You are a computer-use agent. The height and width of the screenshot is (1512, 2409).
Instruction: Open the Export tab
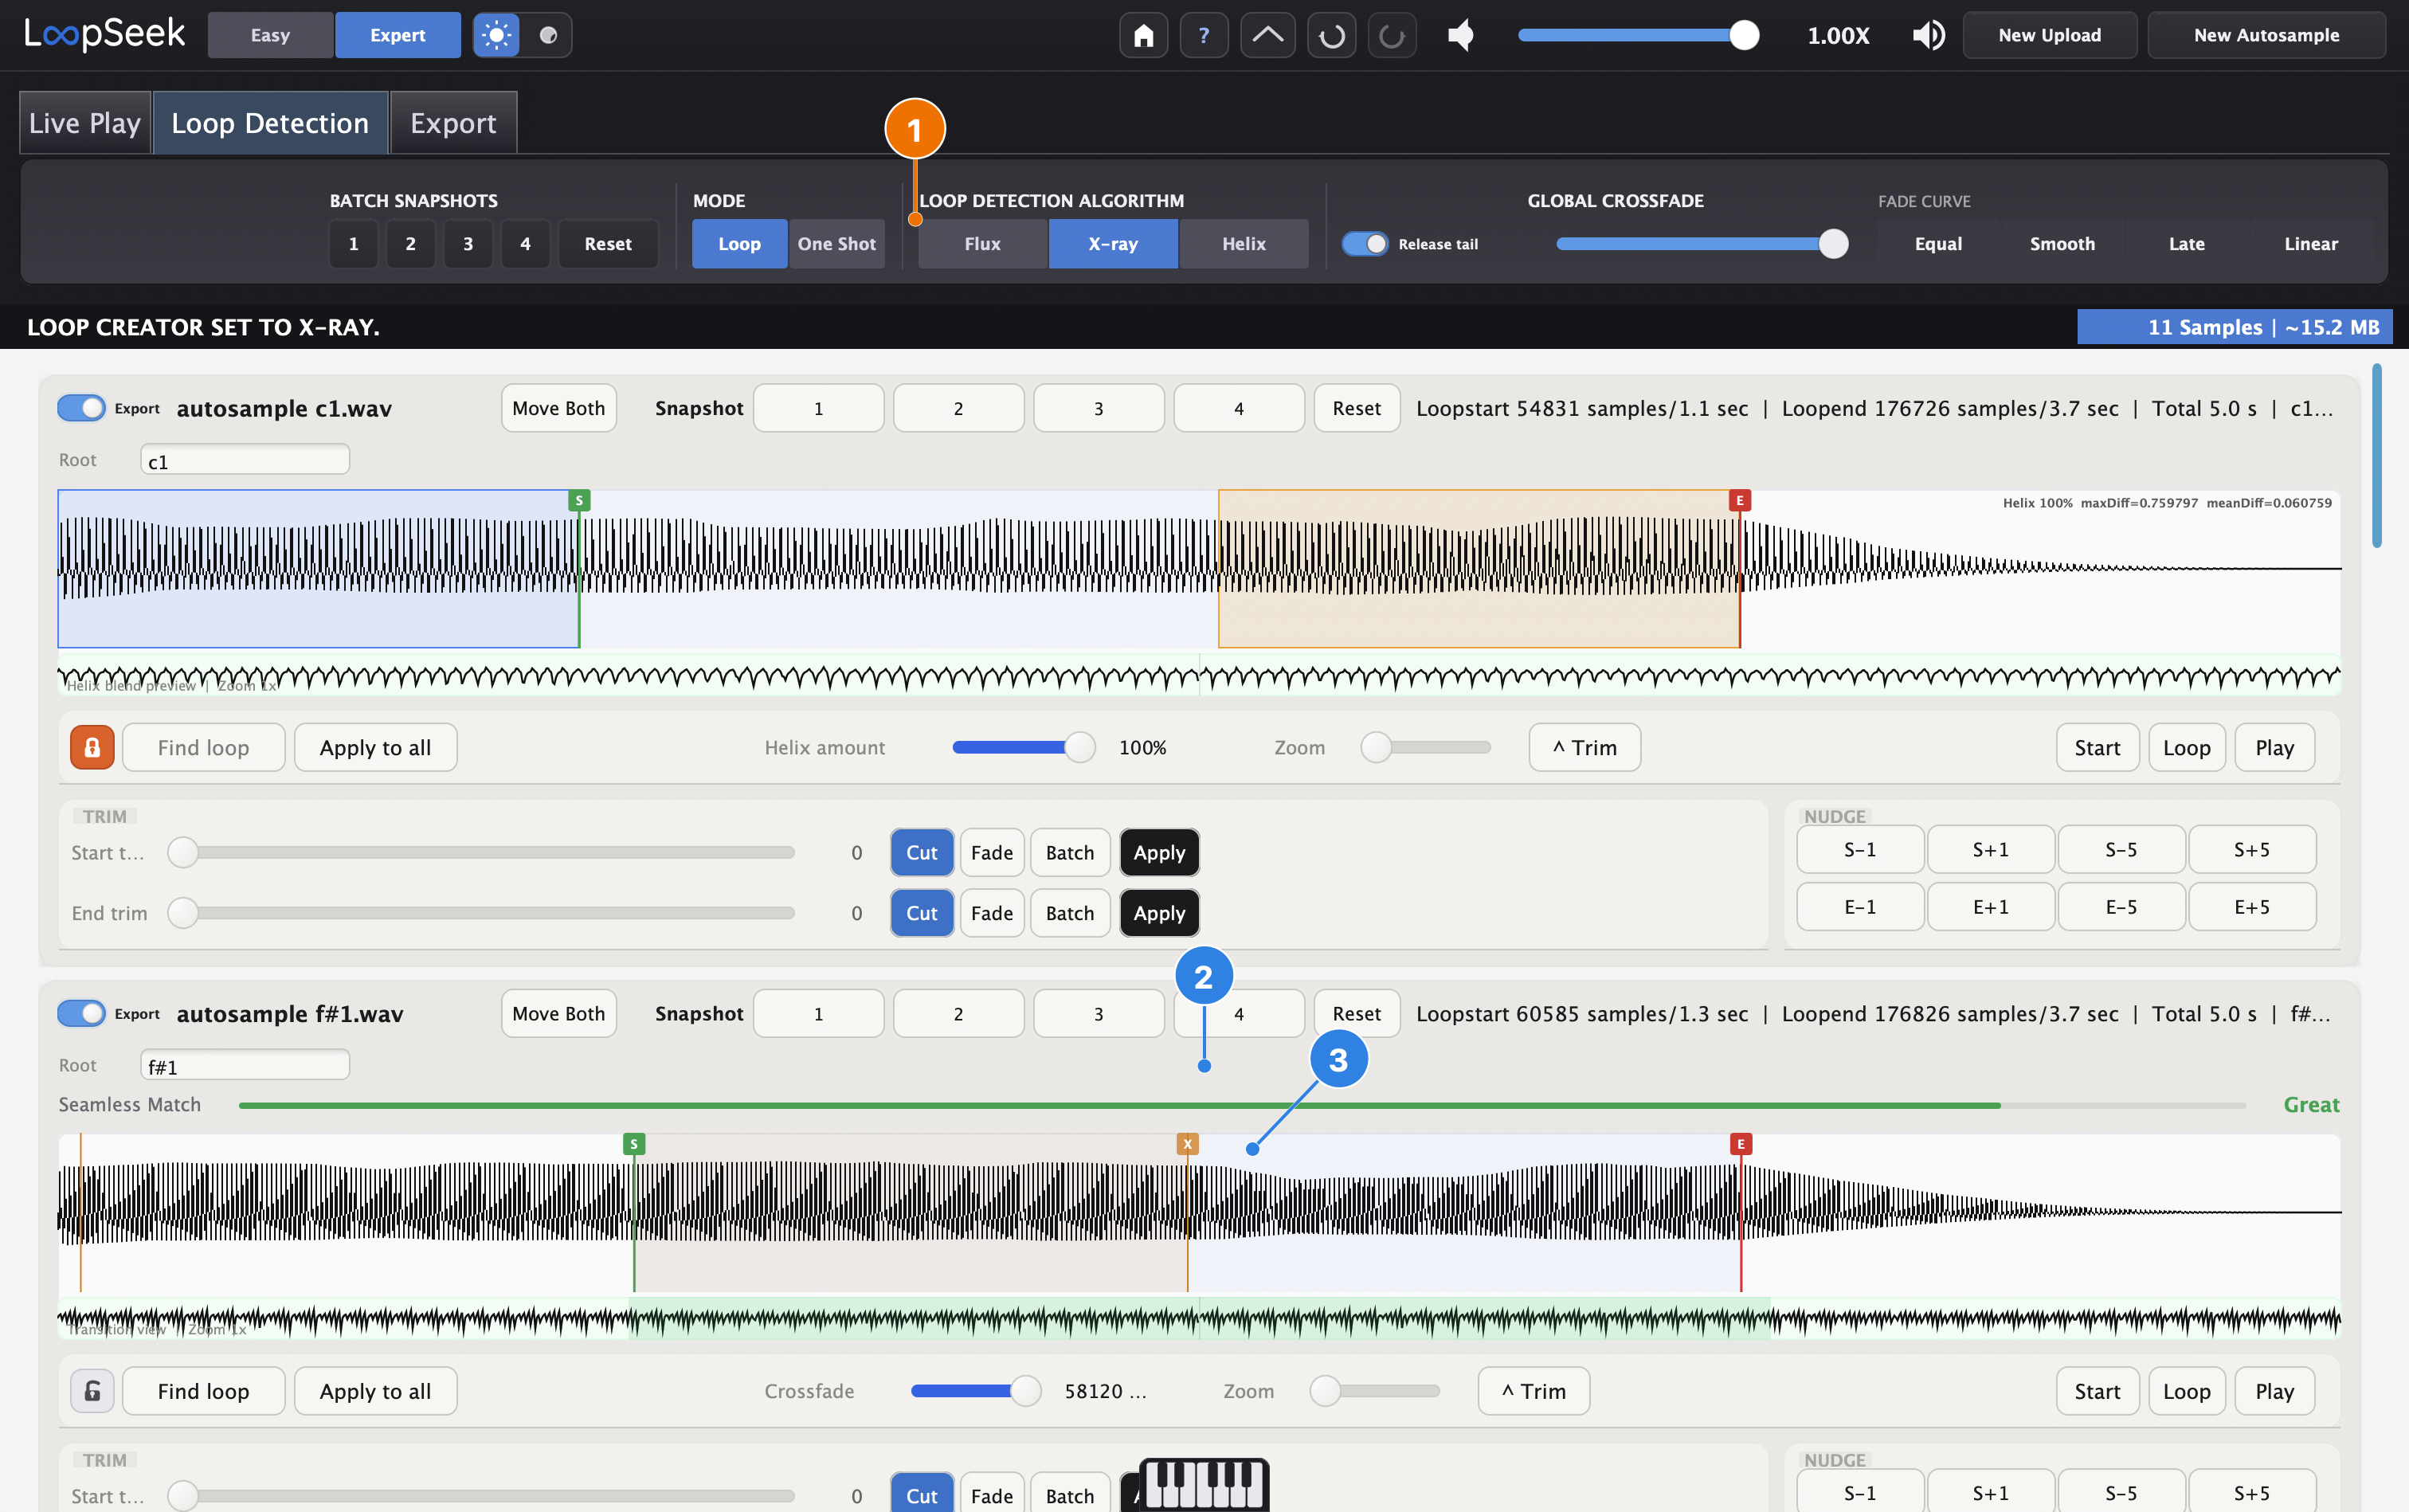(x=453, y=123)
